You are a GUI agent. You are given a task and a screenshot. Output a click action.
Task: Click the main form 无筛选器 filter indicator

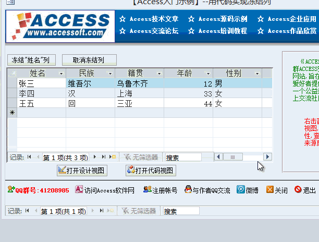pyautogui.click(x=139, y=211)
